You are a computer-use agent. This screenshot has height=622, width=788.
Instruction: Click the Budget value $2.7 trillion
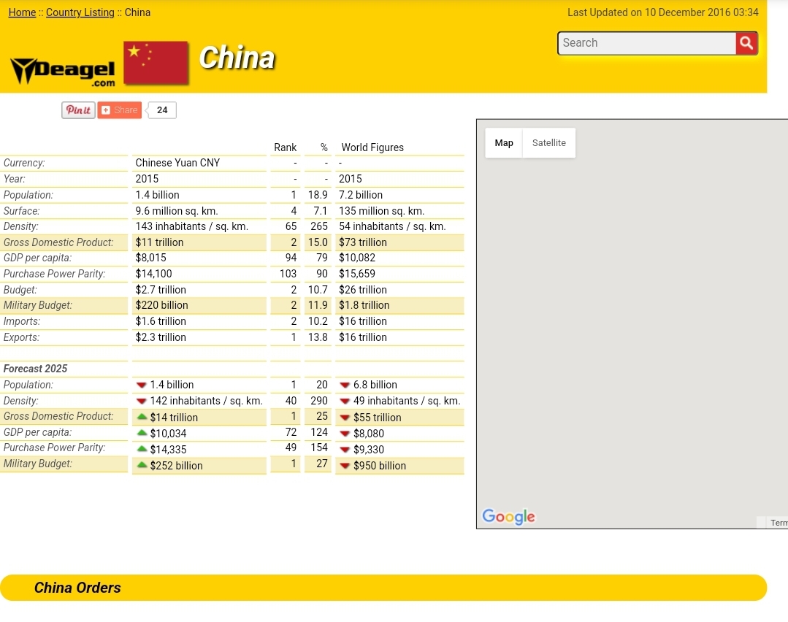(161, 291)
